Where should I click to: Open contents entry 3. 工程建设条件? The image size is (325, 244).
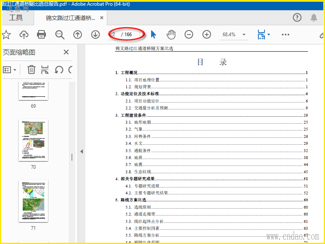pyautogui.click(x=211, y=115)
